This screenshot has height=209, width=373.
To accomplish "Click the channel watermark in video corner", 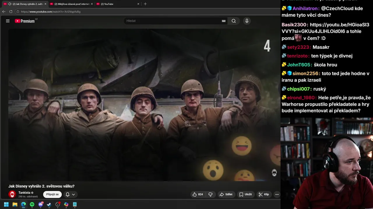I will (274, 173).
